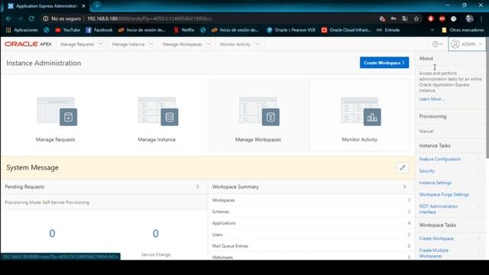Open the Security instance task
This screenshot has height=275, width=489.
coord(426,171)
